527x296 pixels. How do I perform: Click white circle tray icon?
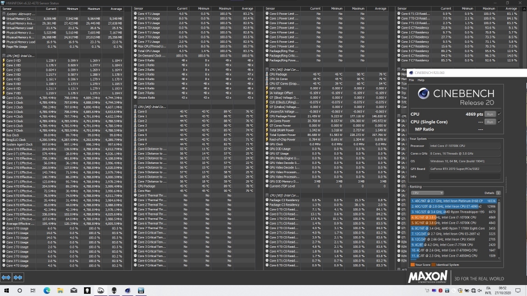(x=453, y=291)
